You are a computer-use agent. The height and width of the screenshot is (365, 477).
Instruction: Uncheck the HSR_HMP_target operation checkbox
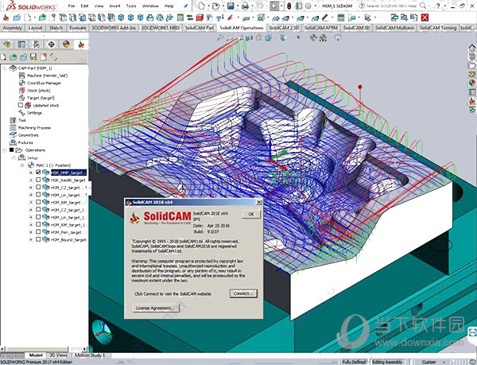click(38, 172)
